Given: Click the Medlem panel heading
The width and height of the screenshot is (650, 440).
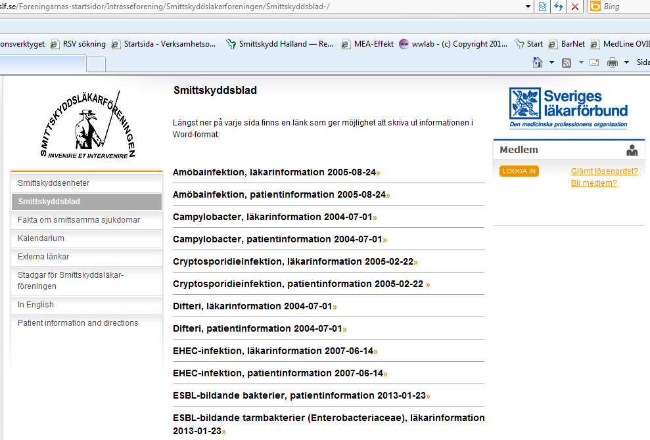Looking at the screenshot, I should tap(519, 150).
